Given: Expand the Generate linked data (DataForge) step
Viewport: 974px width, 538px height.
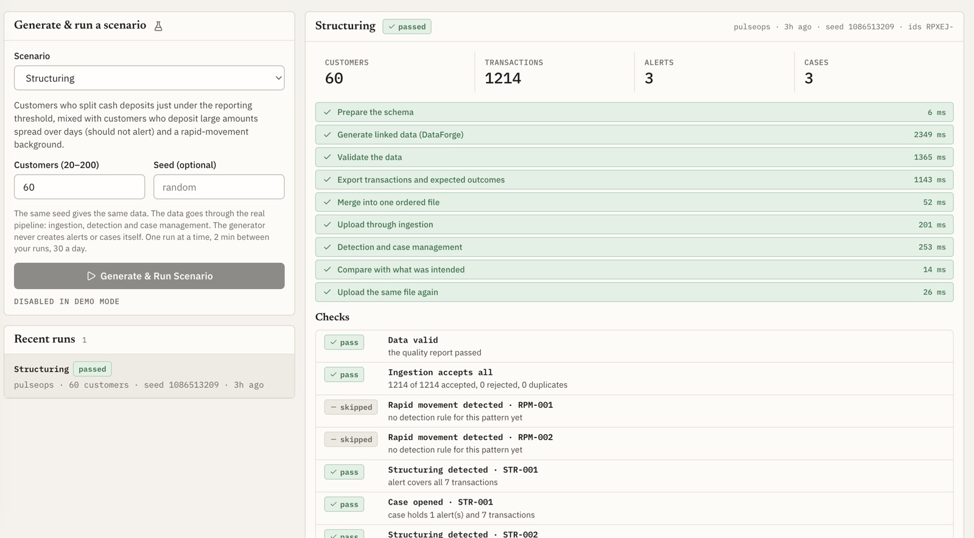Looking at the screenshot, I should 634,134.
